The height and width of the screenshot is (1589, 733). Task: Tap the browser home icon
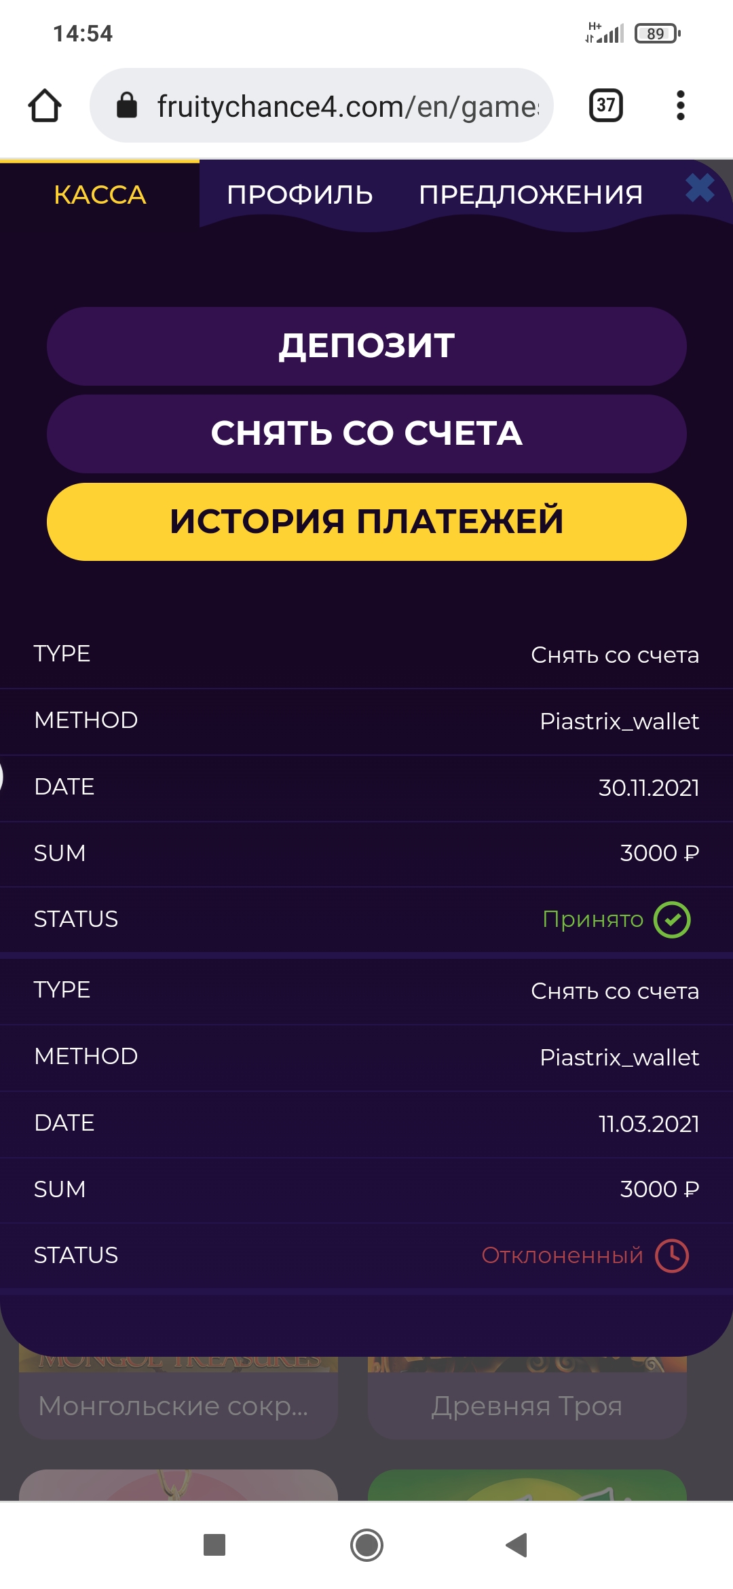(45, 106)
